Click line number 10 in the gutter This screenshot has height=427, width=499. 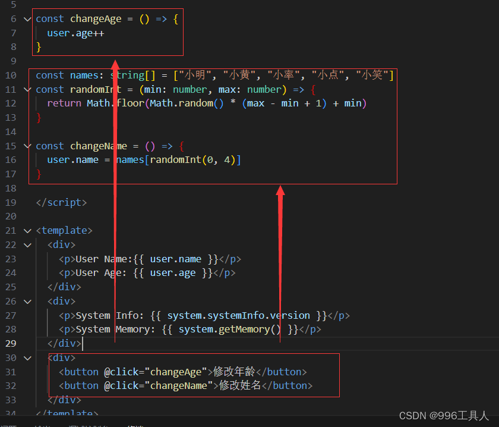(x=11, y=76)
